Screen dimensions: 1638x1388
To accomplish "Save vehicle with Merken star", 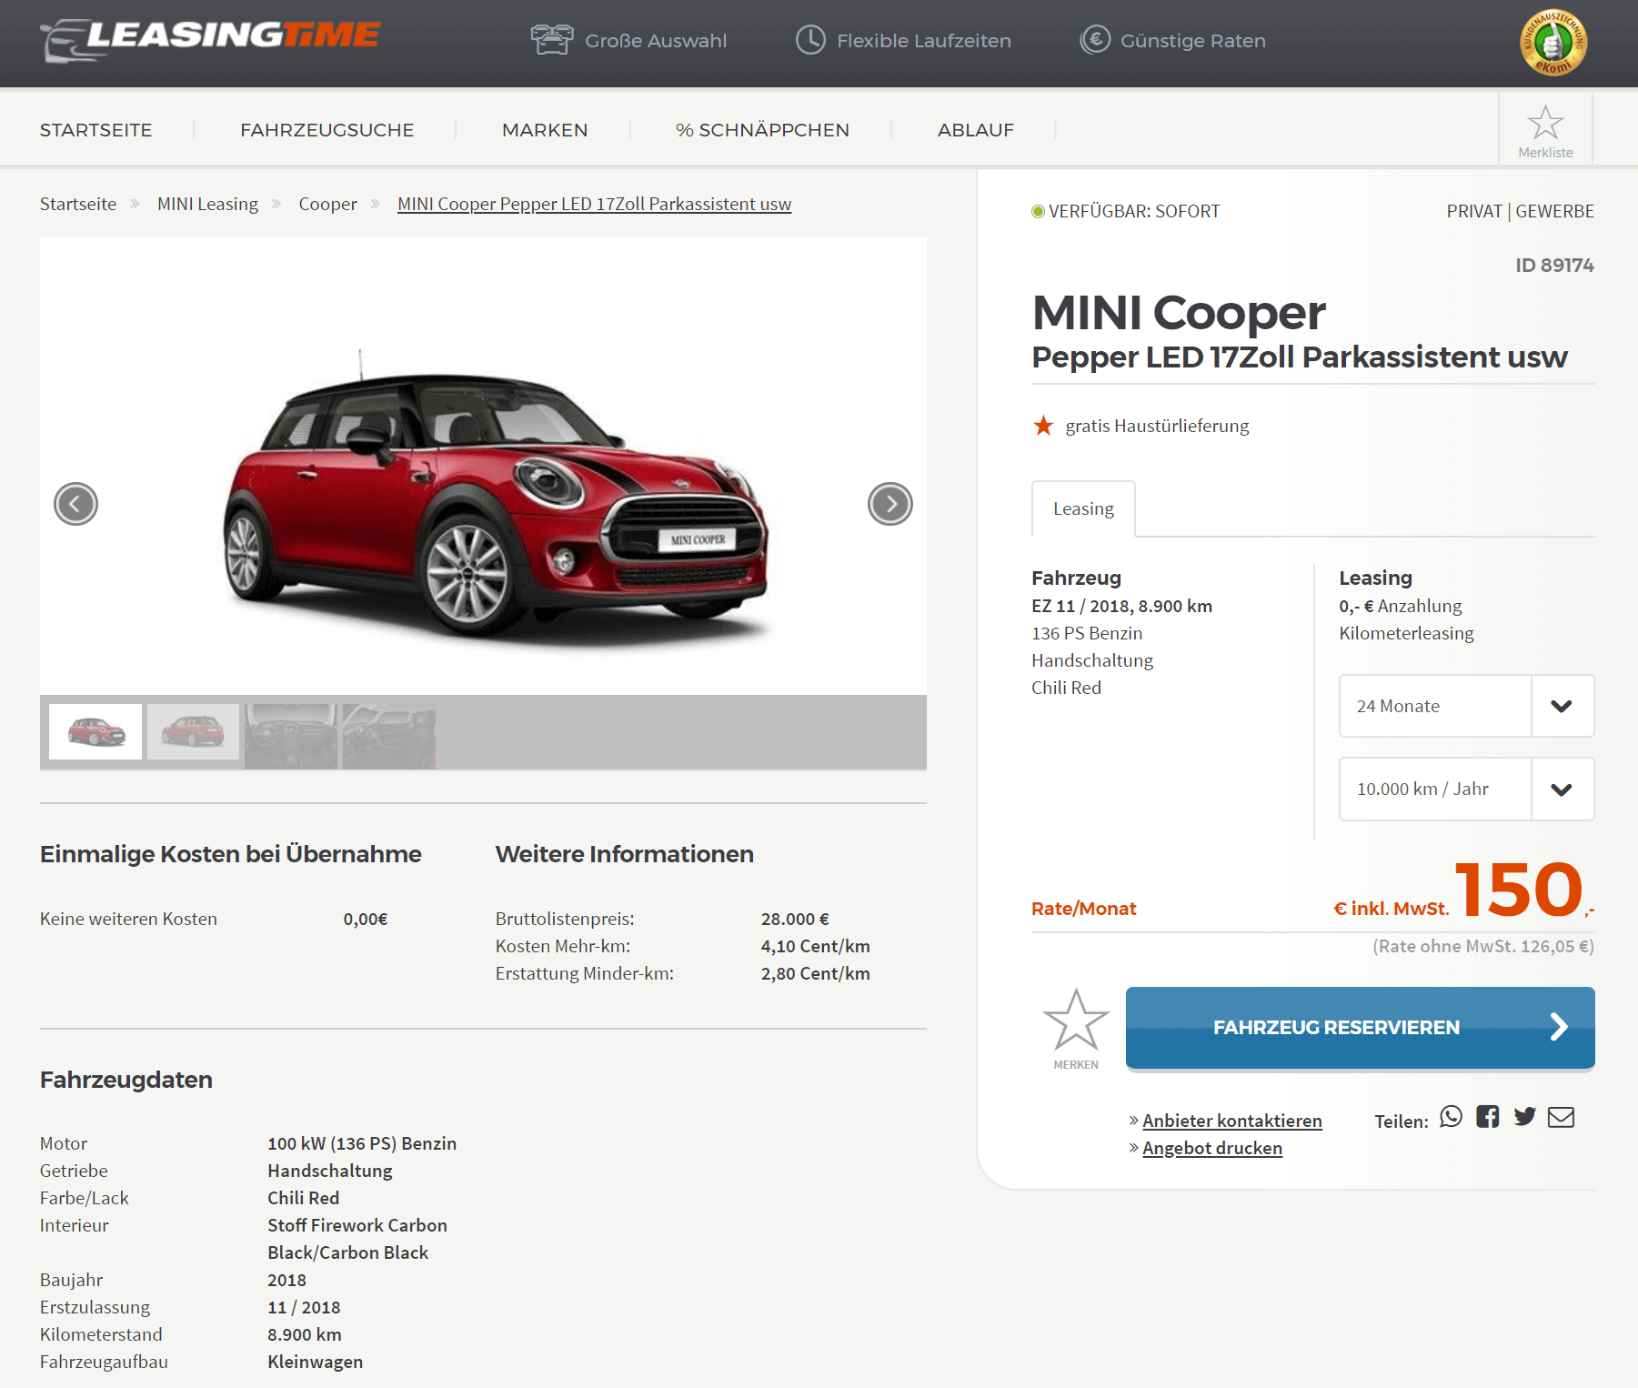I will tap(1076, 1021).
